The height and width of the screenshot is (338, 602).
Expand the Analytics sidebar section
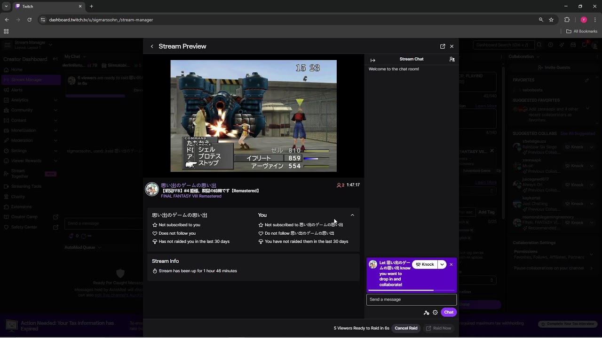(31, 100)
